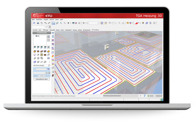Check all floors with the checkmarks button
195x121 pixels.
pos(48,37)
